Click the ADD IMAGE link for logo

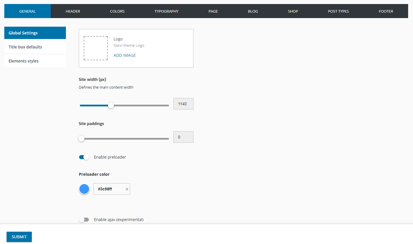click(x=125, y=55)
